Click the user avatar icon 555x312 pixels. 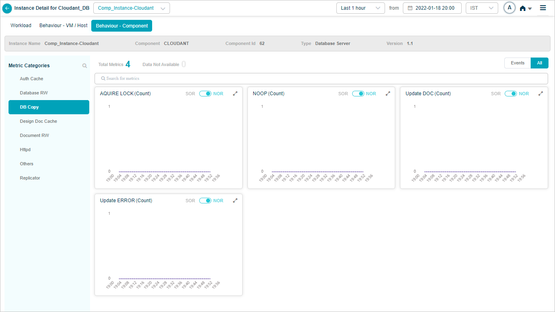tap(509, 8)
